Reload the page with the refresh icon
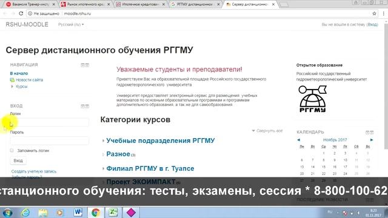The width and height of the screenshot is (388, 218). coord(21,13)
